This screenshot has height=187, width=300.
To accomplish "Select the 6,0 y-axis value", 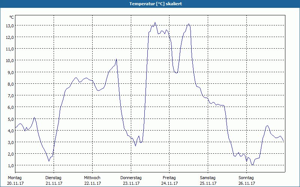I will [x=11, y=107].
